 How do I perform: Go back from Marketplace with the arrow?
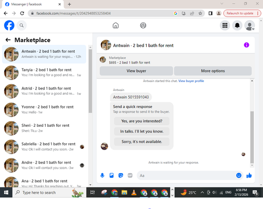(x=8, y=40)
